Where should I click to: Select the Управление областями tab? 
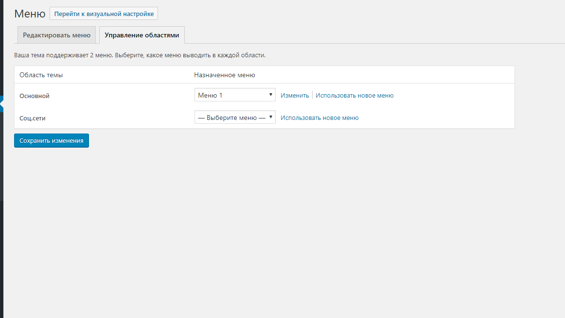click(x=141, y=35)
